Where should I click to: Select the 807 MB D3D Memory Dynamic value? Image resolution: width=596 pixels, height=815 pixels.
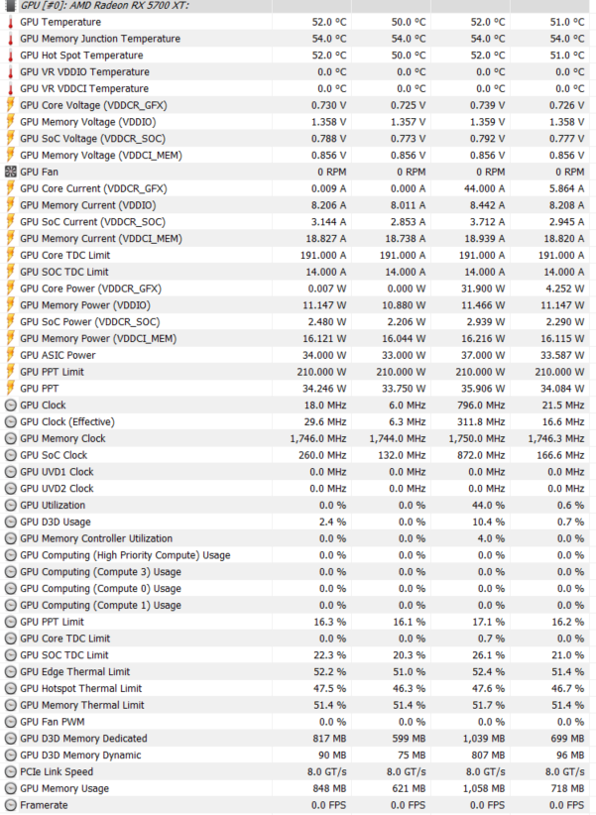(487, 756)
